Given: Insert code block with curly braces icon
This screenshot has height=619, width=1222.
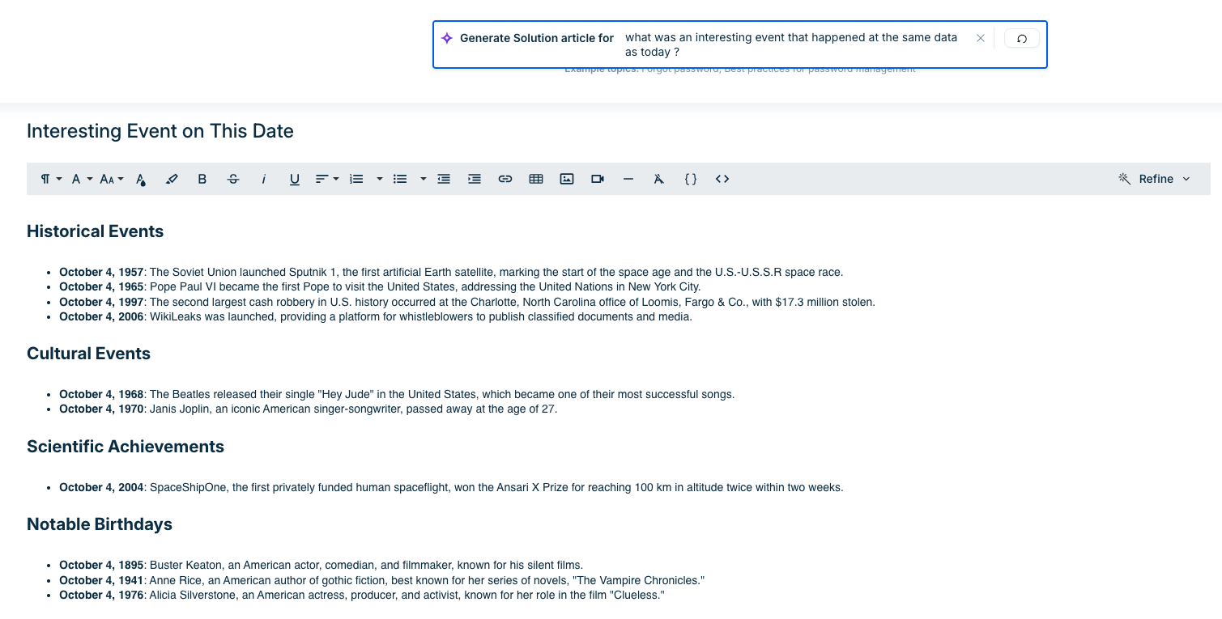Looking at the screenshot, I should coord(691,179).
